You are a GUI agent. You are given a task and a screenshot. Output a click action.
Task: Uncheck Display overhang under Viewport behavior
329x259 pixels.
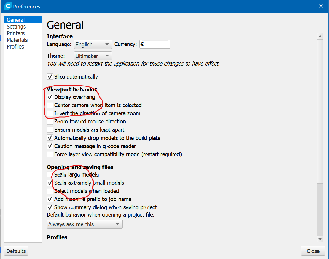click(x=50, y=97)
